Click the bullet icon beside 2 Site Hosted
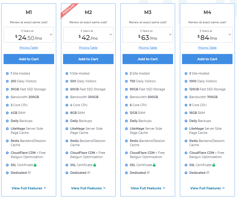 point(126,73)
